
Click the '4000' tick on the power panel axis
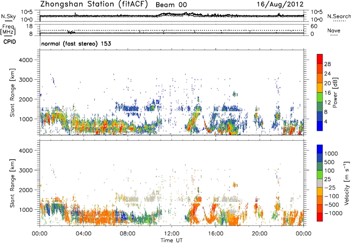coord(25,60)
